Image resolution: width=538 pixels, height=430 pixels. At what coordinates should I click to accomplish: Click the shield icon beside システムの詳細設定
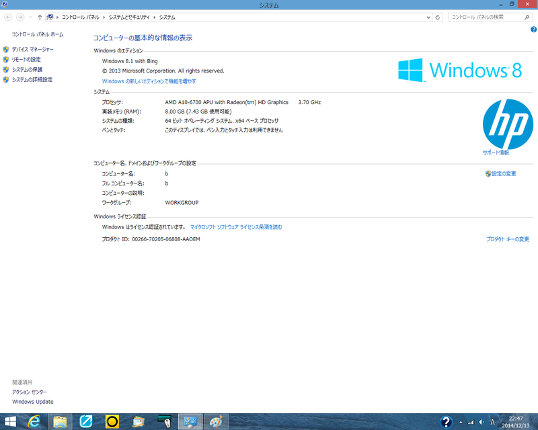click(x=6, y=79)
